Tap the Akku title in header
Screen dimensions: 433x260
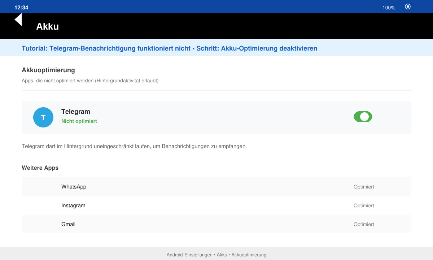point(47,26)
